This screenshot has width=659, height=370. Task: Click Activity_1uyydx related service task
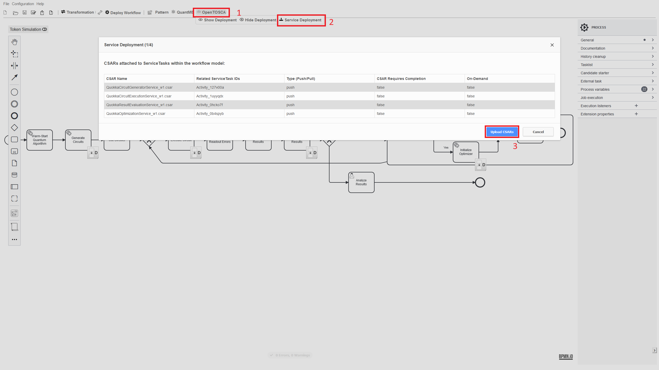click(210, 96)
